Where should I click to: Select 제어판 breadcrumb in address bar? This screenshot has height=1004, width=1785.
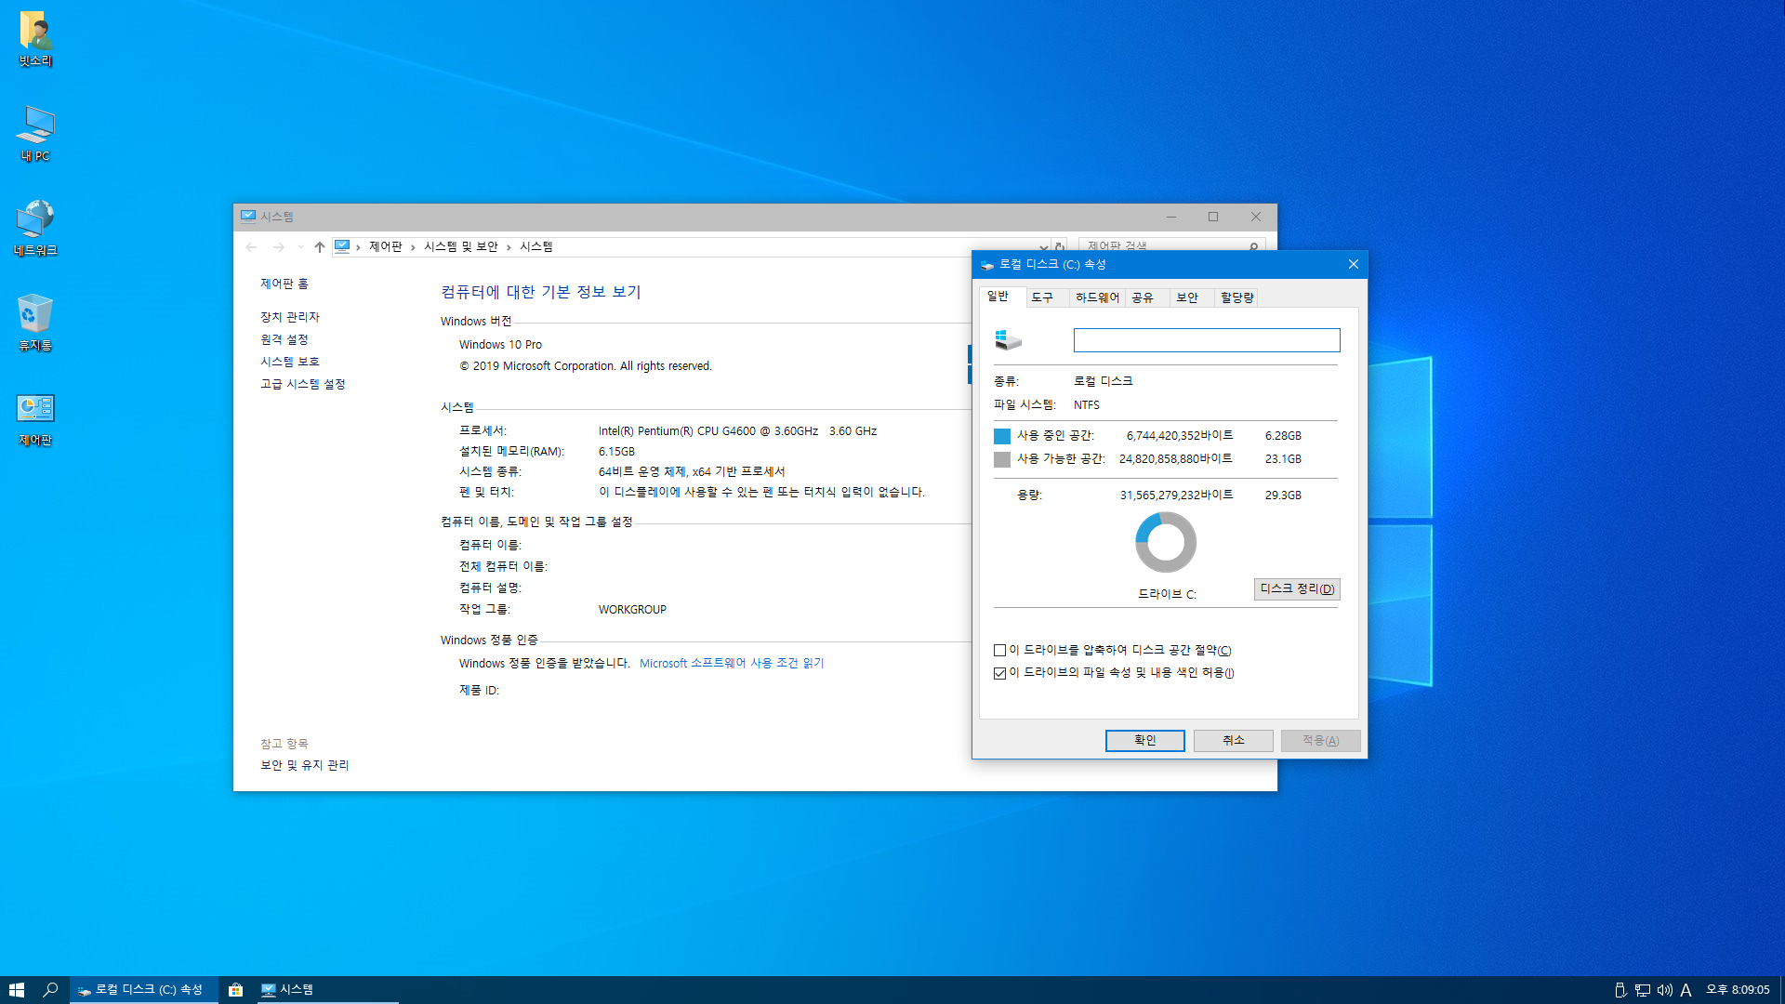point(385,246)
